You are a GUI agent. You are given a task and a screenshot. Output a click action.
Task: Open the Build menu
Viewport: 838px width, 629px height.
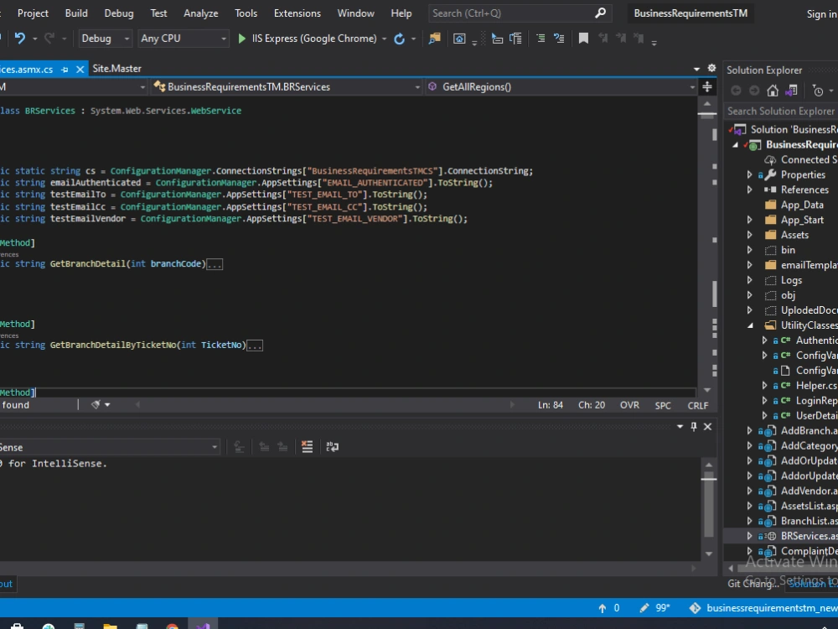(76, 13)
